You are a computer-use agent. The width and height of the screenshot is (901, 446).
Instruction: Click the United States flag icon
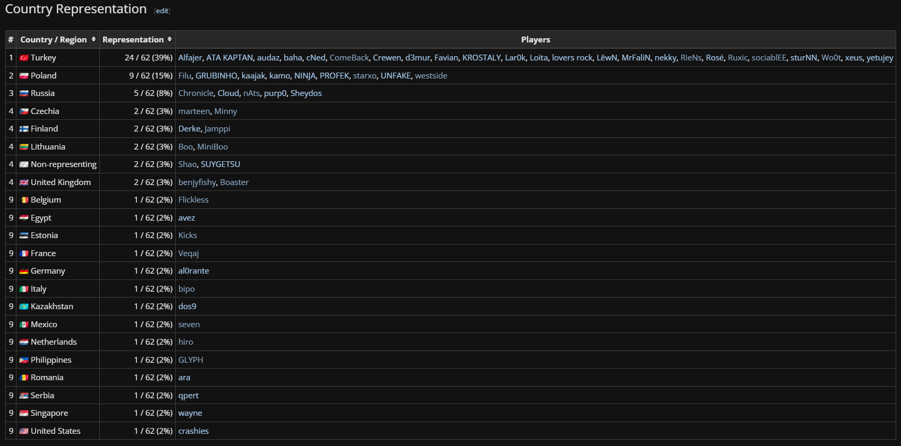point(24,431)
